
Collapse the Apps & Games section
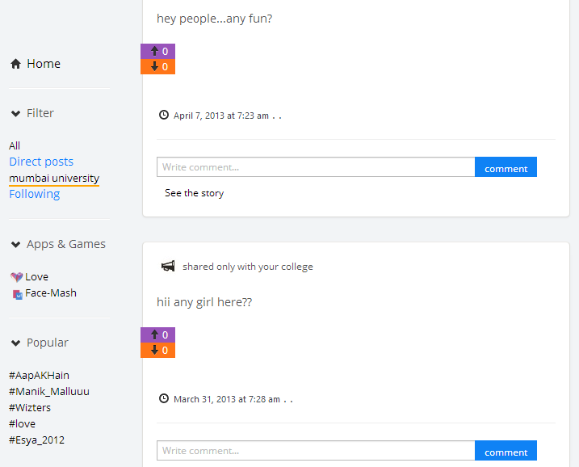pos(15,245)
